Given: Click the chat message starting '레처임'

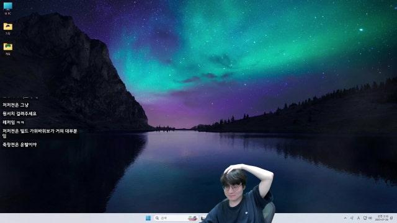Looking at the screenshot, I should pos(13,123).
